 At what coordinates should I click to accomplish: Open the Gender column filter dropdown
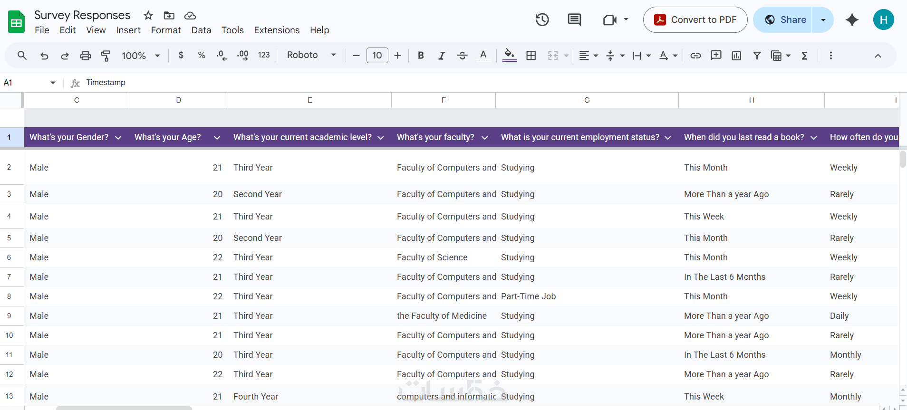coord(118,138)
